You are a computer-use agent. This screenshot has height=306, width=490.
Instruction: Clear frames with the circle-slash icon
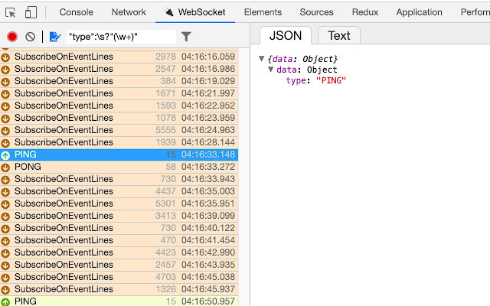[30, 37]
